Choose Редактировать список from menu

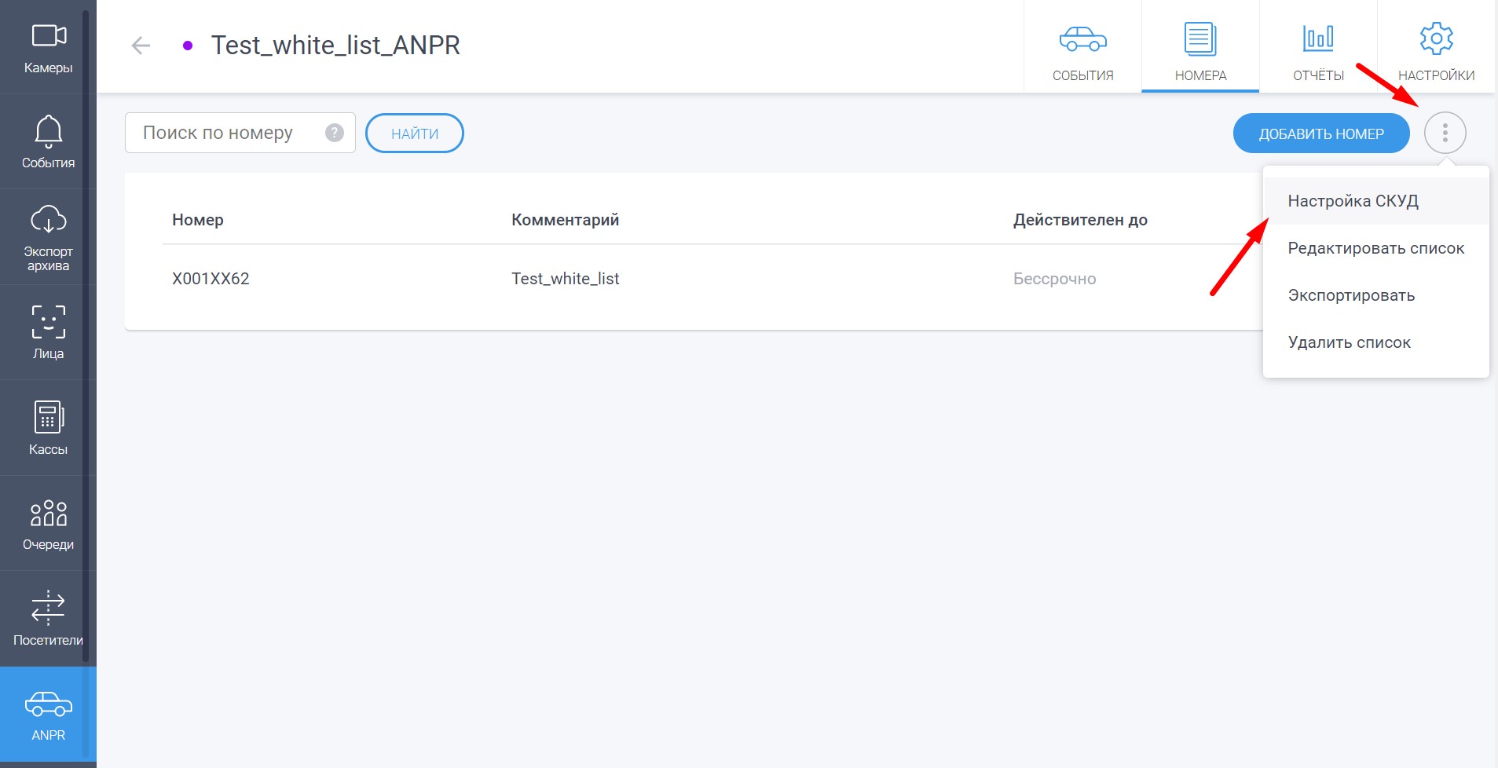(x=1375, y=248)
